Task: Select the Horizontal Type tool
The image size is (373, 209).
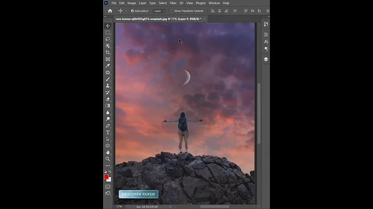Action: click(x=108, y=132)
